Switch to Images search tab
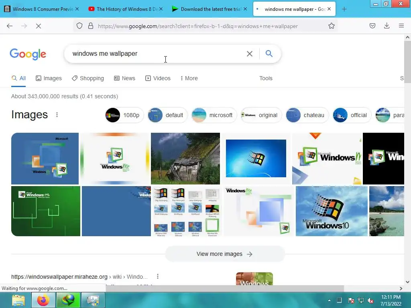 tap(49, 78)
